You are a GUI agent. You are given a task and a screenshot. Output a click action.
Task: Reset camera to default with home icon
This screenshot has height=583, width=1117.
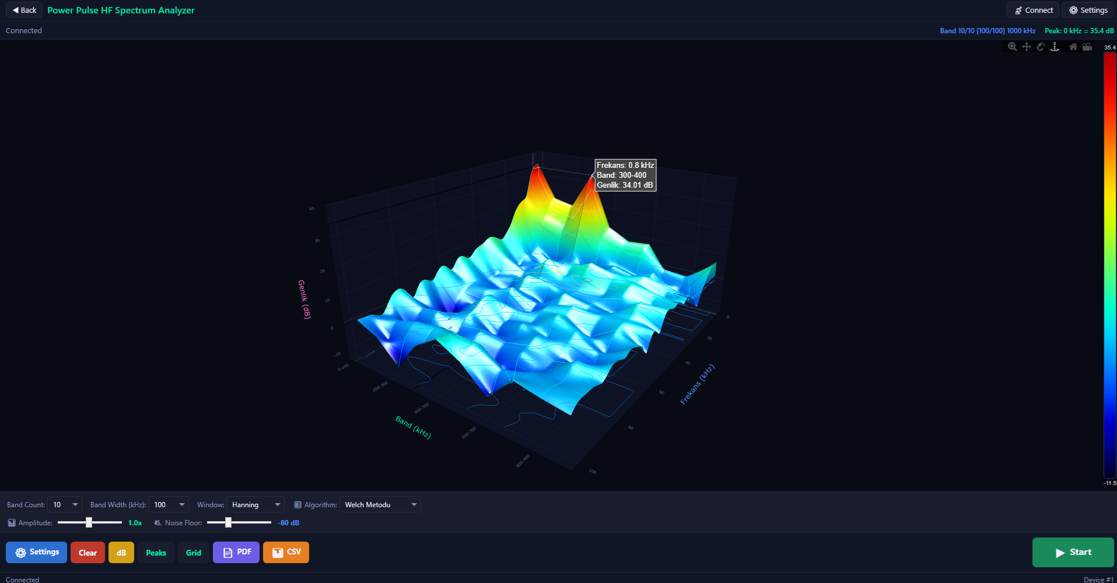1073,47
